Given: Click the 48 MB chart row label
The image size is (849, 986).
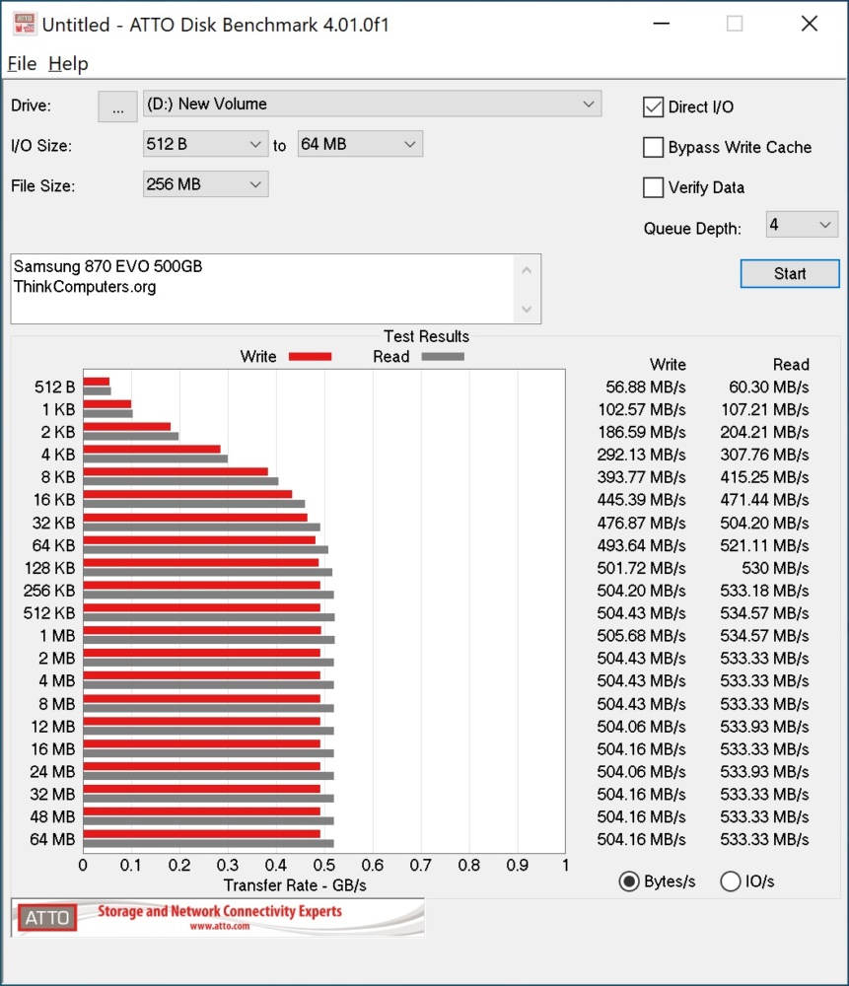Looking at the screenshot, I should point(52,816).
